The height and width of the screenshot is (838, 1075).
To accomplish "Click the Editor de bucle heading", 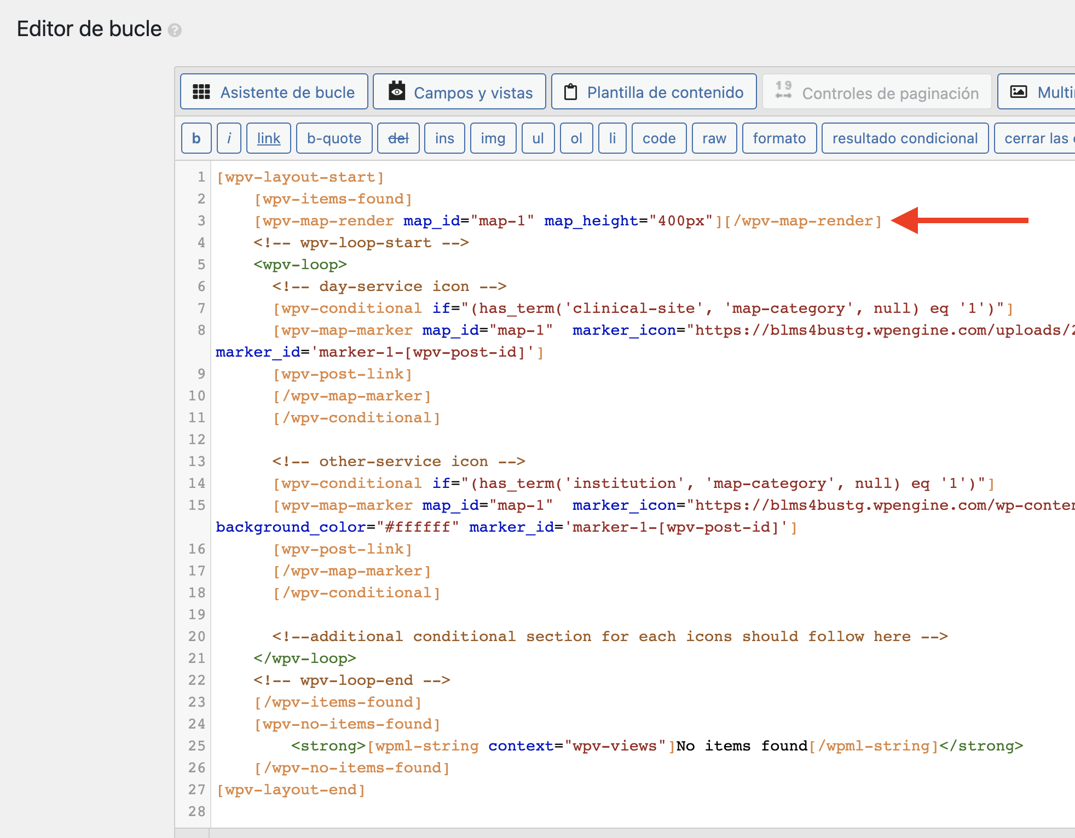I will tap(89, 29).
